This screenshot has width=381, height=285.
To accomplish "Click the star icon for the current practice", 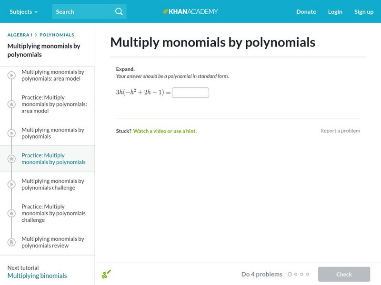I will point(11,159).
